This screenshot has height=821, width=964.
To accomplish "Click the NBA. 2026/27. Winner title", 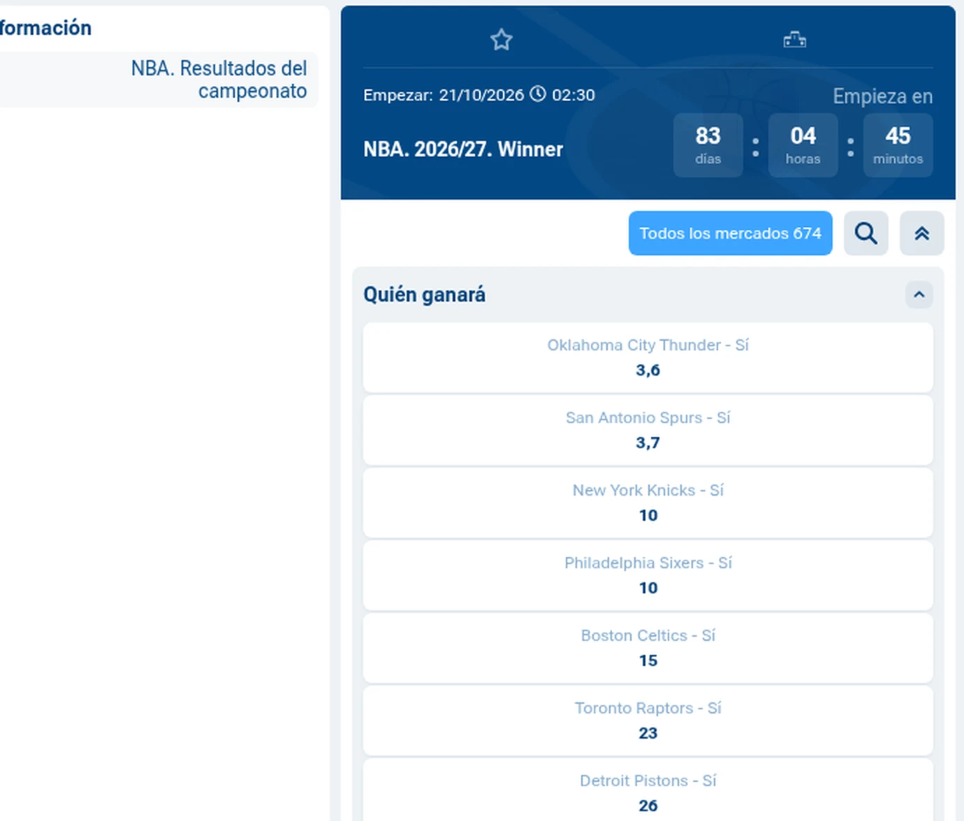I will pos(462,149).
